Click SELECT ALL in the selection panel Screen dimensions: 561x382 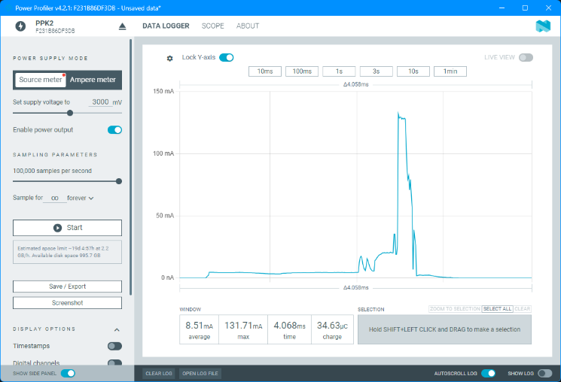click(497, 309)
